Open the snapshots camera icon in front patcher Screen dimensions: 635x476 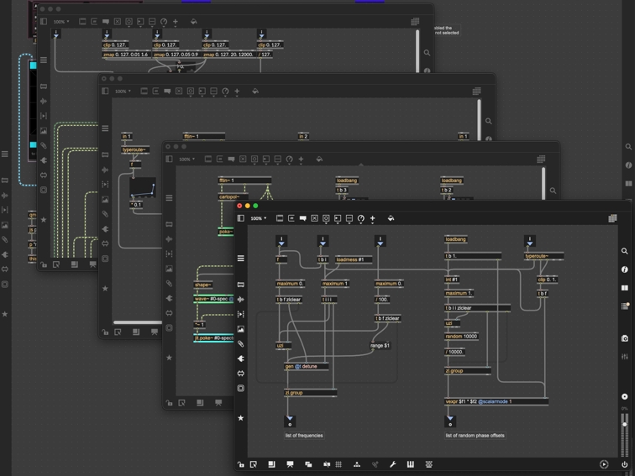coord(624,338)
